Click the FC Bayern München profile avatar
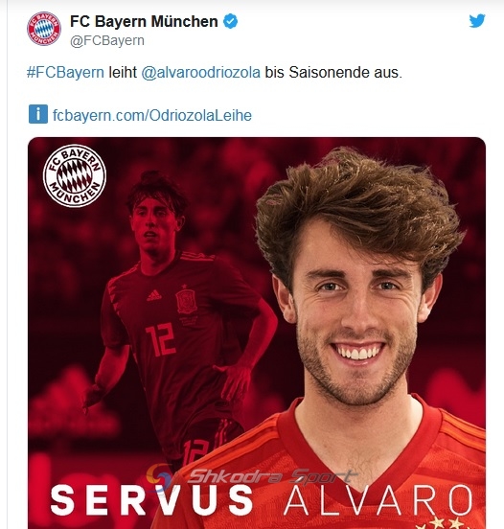Screen dimensions: 504x529 44,29
